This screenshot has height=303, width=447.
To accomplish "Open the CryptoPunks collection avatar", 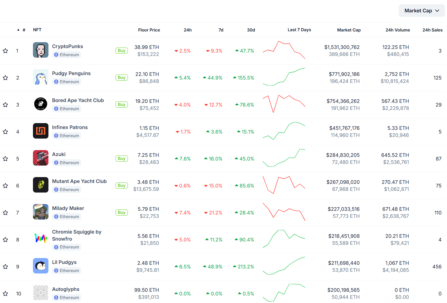I will pyautogui.click(x=41, y=50).
